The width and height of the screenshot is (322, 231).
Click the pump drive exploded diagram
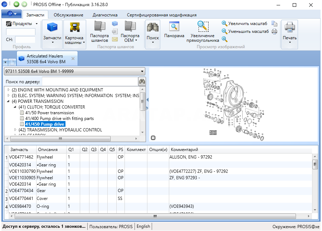(233, 104)
